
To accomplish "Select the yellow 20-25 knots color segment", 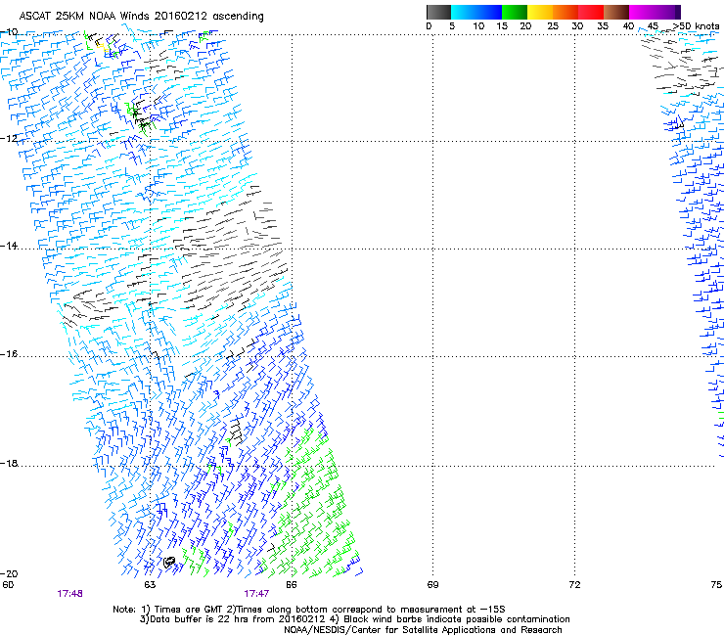I will (x=540, y=12).
